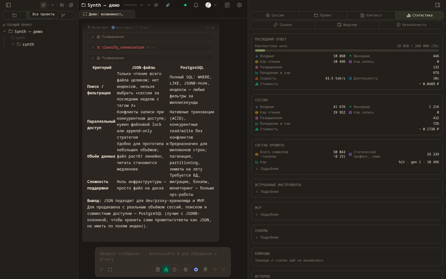446x279 pixels.
Task: Open the git branch tab in the left panel
Action: 63,15
